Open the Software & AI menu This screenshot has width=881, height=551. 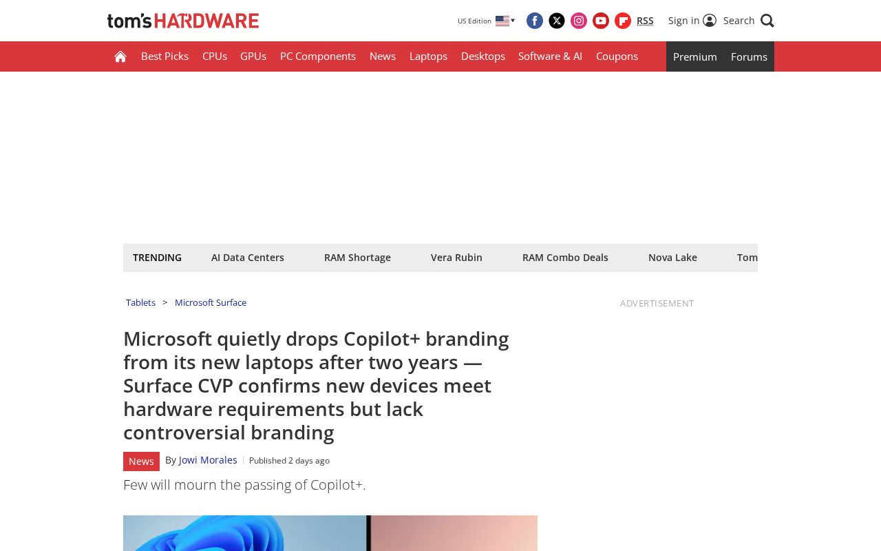[550, 56]
